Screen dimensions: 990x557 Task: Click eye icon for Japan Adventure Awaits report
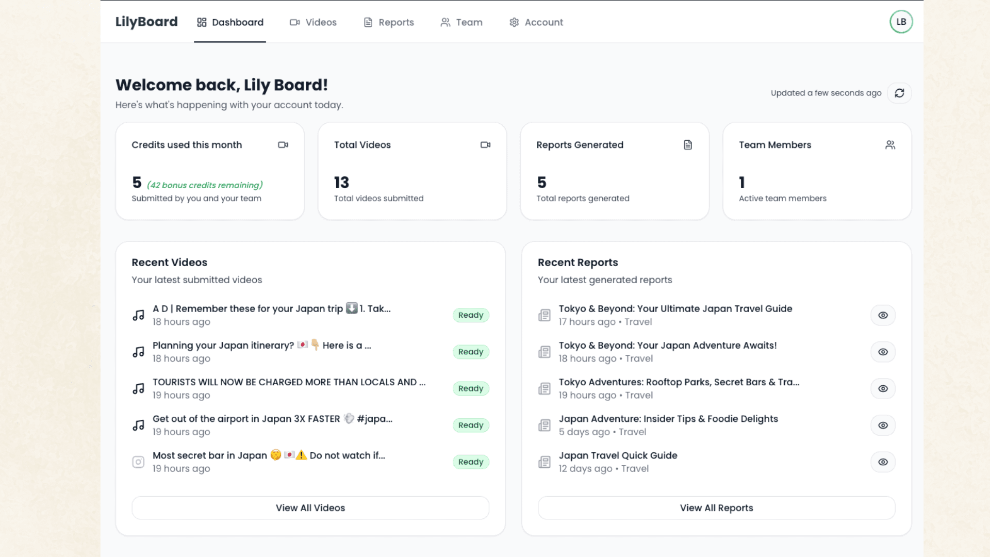click(883, 352)
